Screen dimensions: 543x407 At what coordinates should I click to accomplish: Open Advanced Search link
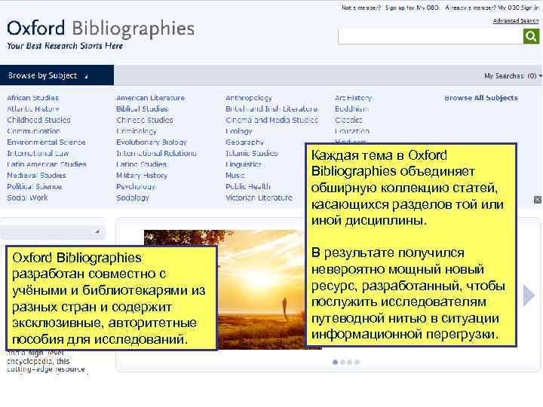(516, 21)
